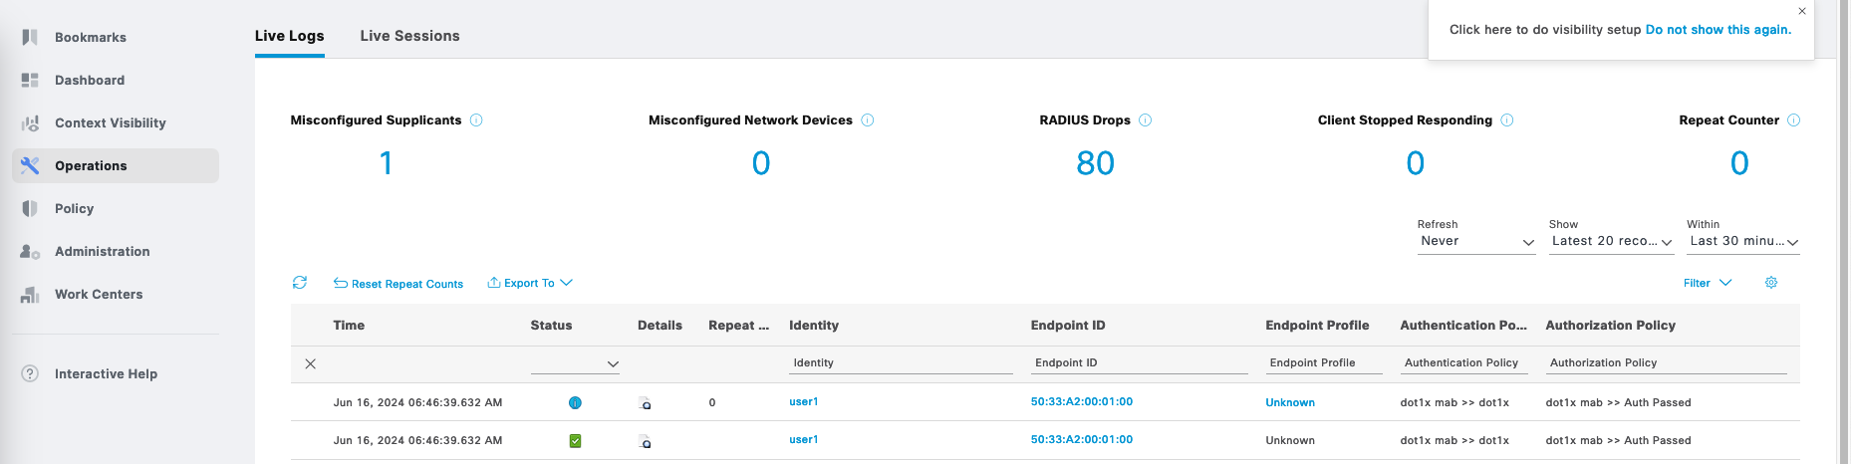1851x464 pixels.
Task: Expand the Status filter dropdown
Action: (x=575, y=364)
